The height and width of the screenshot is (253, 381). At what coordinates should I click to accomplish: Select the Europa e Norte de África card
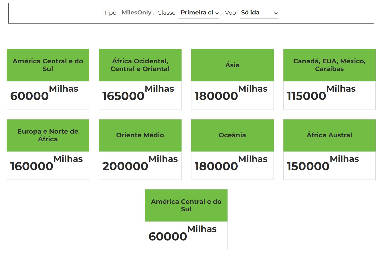pos(48,135)
